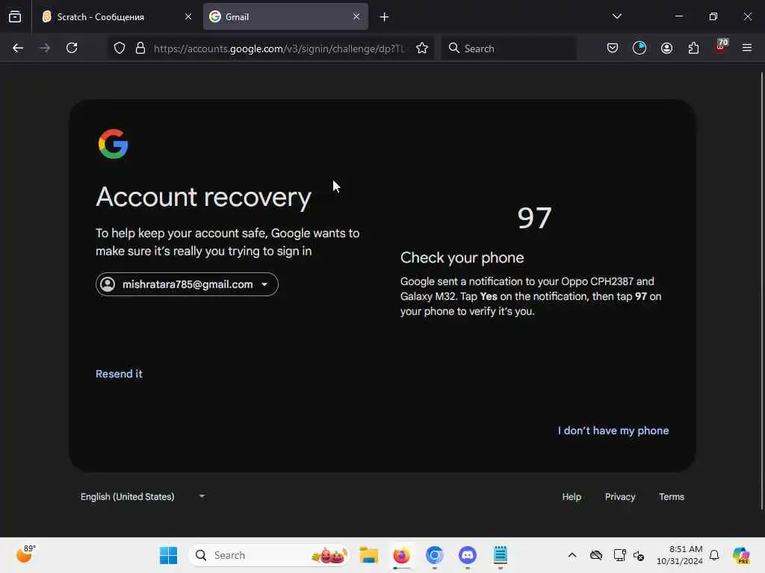Click the cloud sync tray icon

(x=595, y=555)
